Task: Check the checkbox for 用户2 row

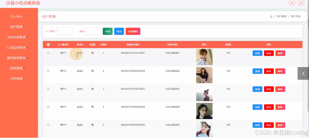Action: (x=48, y=71)
